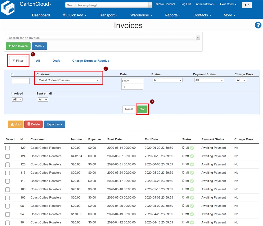Select checkbox for invoice 106
The image size is (263, 226).
pyautogui.click(x=7, y=189)
